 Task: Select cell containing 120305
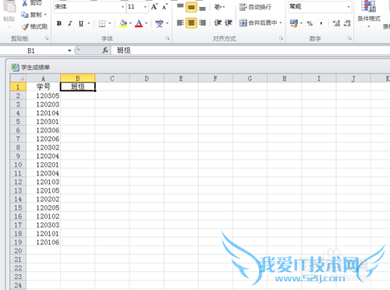click(43, 96)
